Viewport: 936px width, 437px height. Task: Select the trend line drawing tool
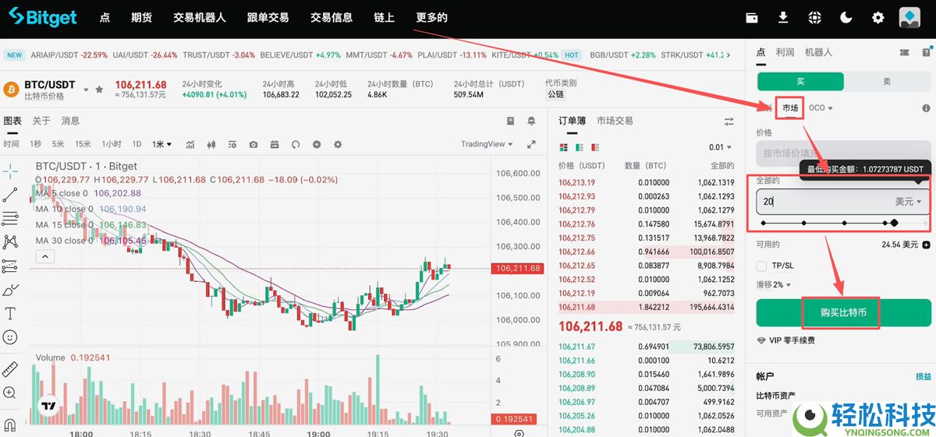point(10,194)
